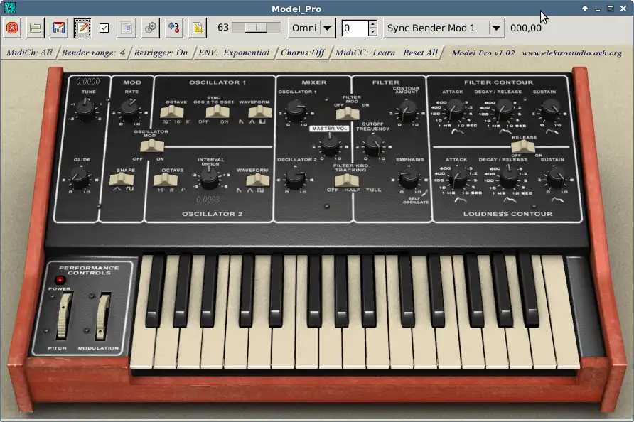Toggle the toolbar checkbox
Image resolution: width=634 pixels, height=422 pixels.
tap(104, 28)
